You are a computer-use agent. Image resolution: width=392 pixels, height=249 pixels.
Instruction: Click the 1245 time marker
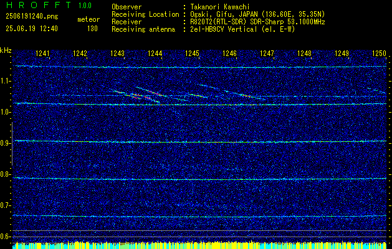tap(192, 53)
